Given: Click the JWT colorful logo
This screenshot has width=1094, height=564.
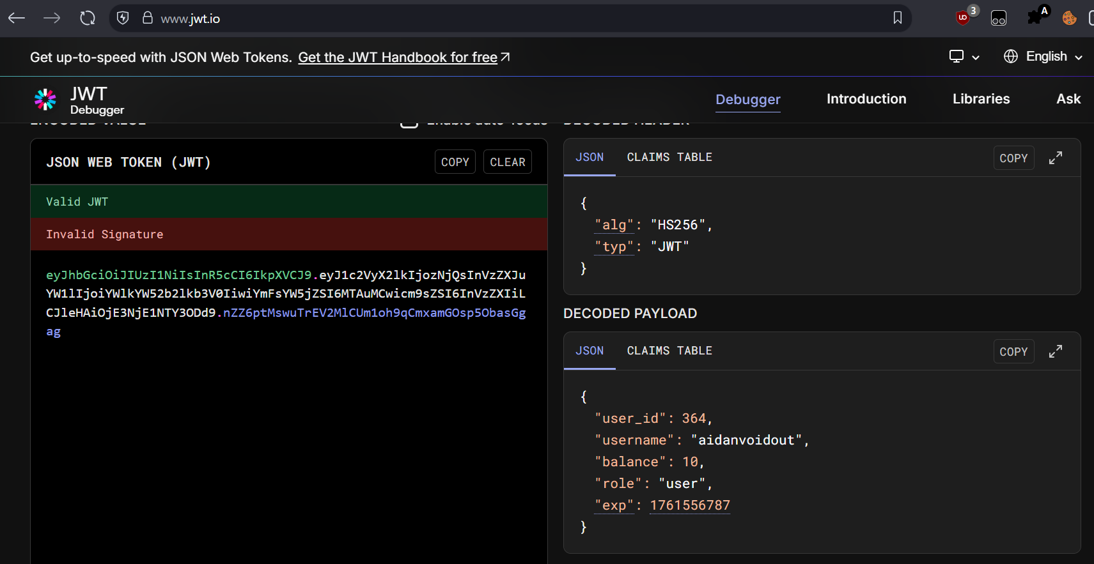Looking at the screenshot, I should 45,100.
